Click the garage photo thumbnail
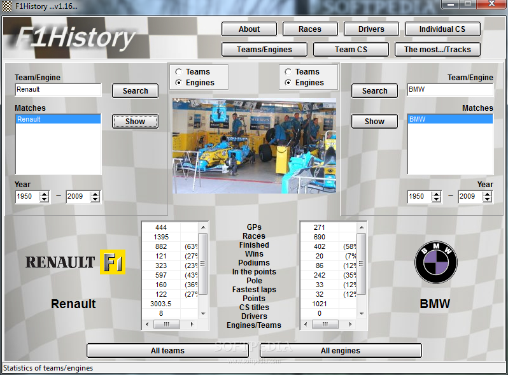The image size is (508, 375). [255, 146]
